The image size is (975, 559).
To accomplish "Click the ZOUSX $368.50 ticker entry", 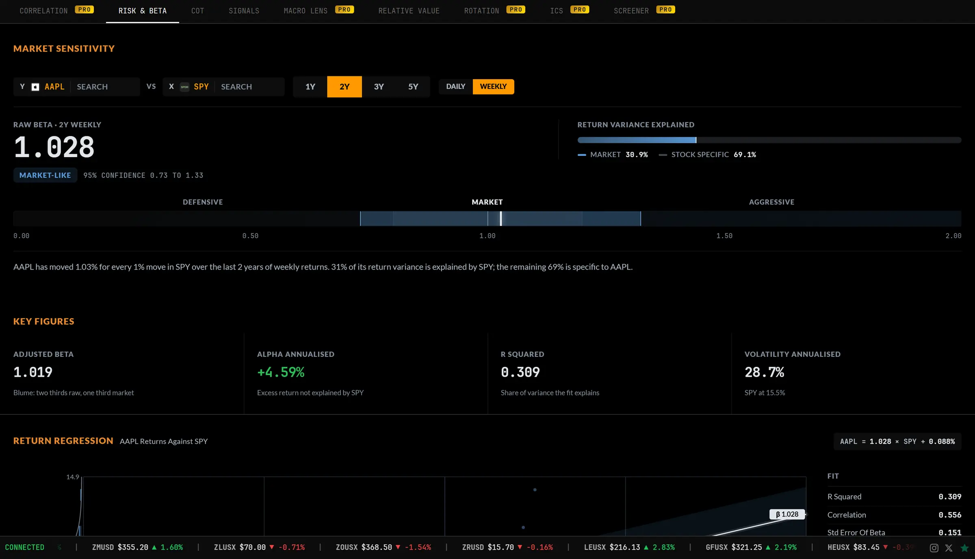I will point(383,548).
